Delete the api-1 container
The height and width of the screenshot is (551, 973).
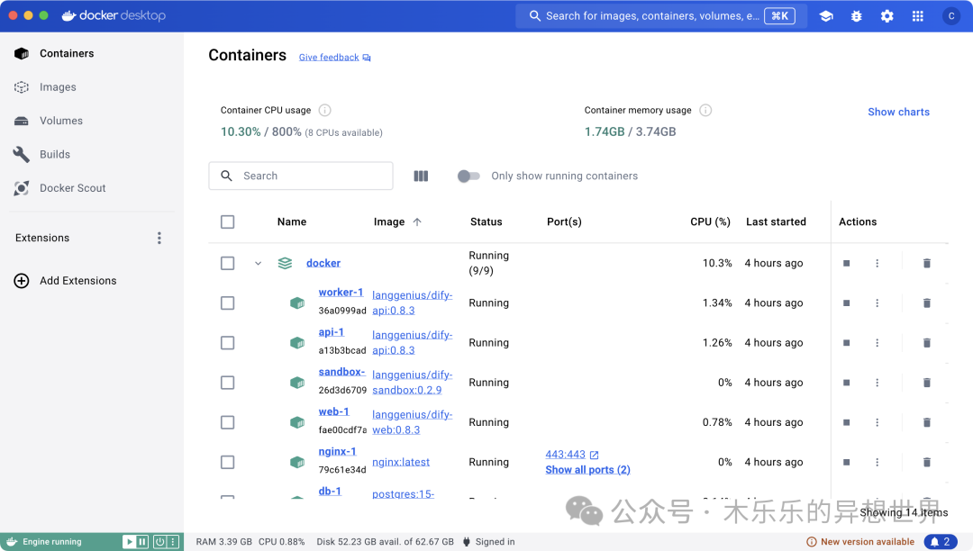click(x=926, y=343)
